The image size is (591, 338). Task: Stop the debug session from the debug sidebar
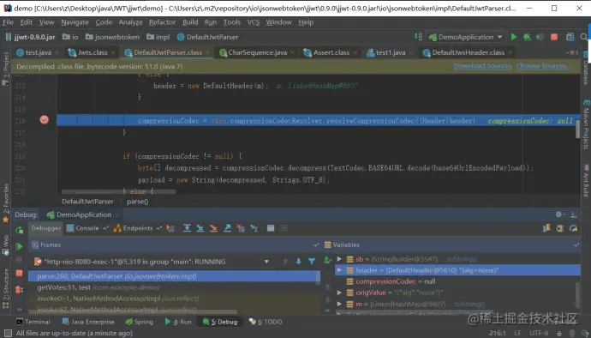(19, 273)
